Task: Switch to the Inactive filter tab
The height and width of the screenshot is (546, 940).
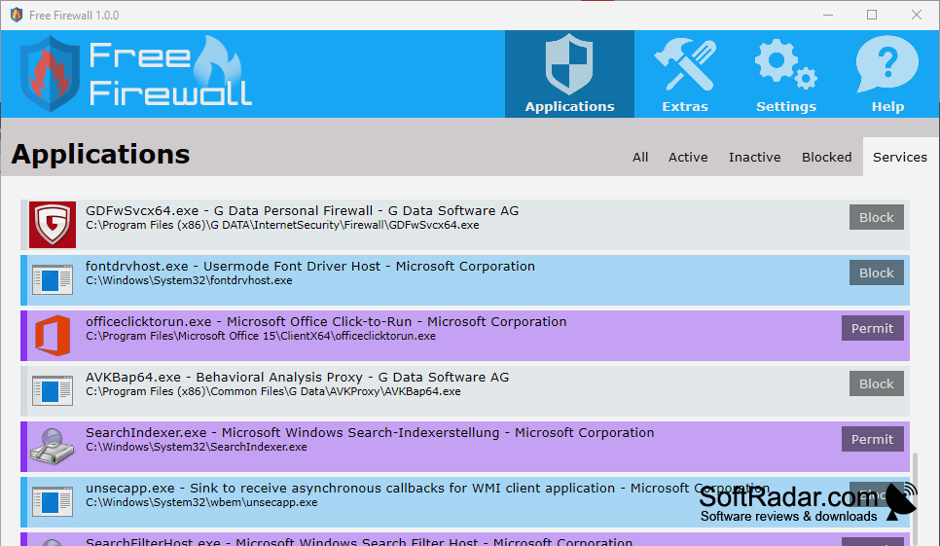Action: (755, 157)
